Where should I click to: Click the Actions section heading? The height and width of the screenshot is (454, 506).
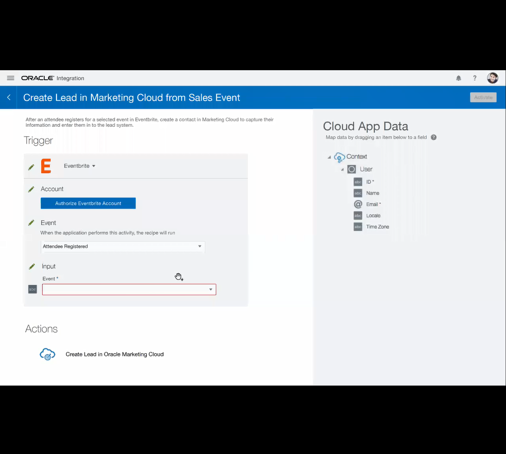click(41, 329)
